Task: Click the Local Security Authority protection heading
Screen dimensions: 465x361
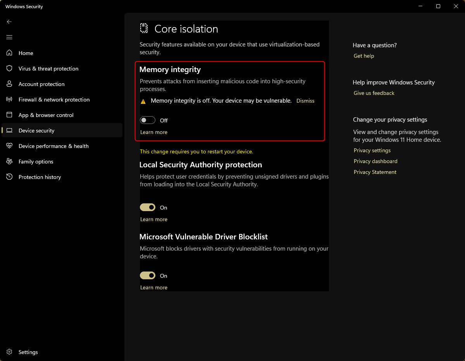Action: (x=201, y=165)
